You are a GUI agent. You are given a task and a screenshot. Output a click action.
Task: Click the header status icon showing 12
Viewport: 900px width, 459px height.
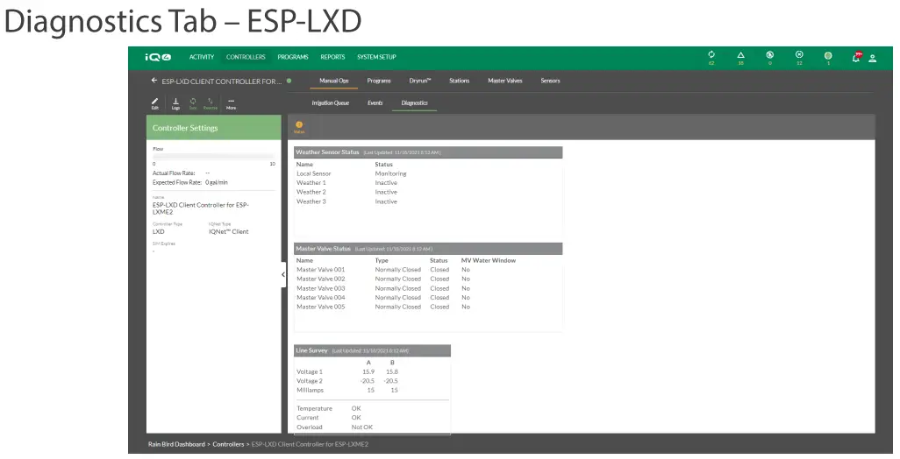coord(799,57)
